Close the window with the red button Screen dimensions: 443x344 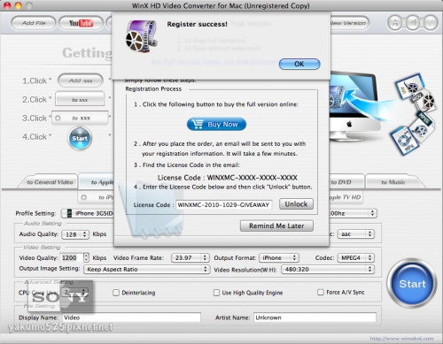7,5
